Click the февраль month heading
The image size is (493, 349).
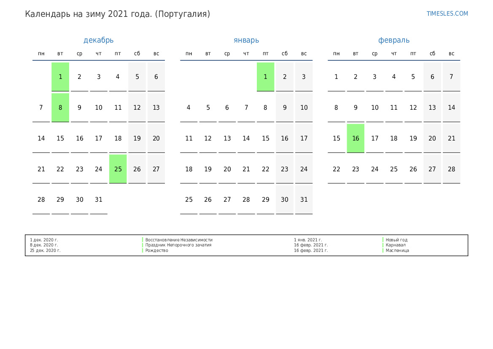[x=393, y=40]
